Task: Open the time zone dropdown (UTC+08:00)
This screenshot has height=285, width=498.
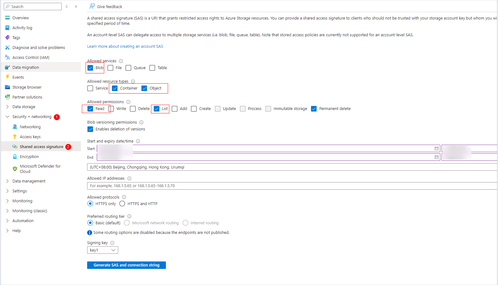Action: click(x=292, y=167)
